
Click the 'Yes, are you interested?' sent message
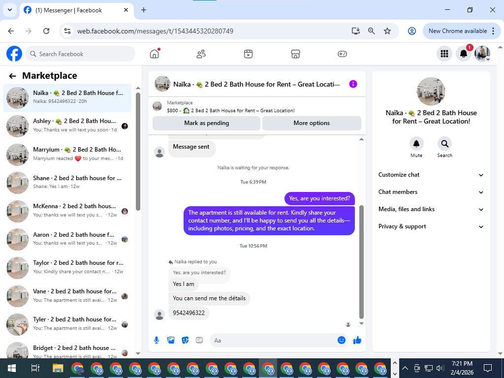319,198
